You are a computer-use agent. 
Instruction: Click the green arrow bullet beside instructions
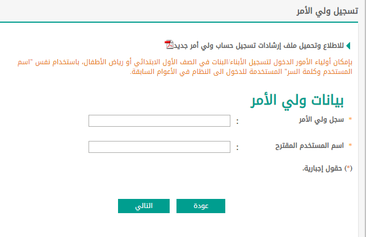click(348, 45)
